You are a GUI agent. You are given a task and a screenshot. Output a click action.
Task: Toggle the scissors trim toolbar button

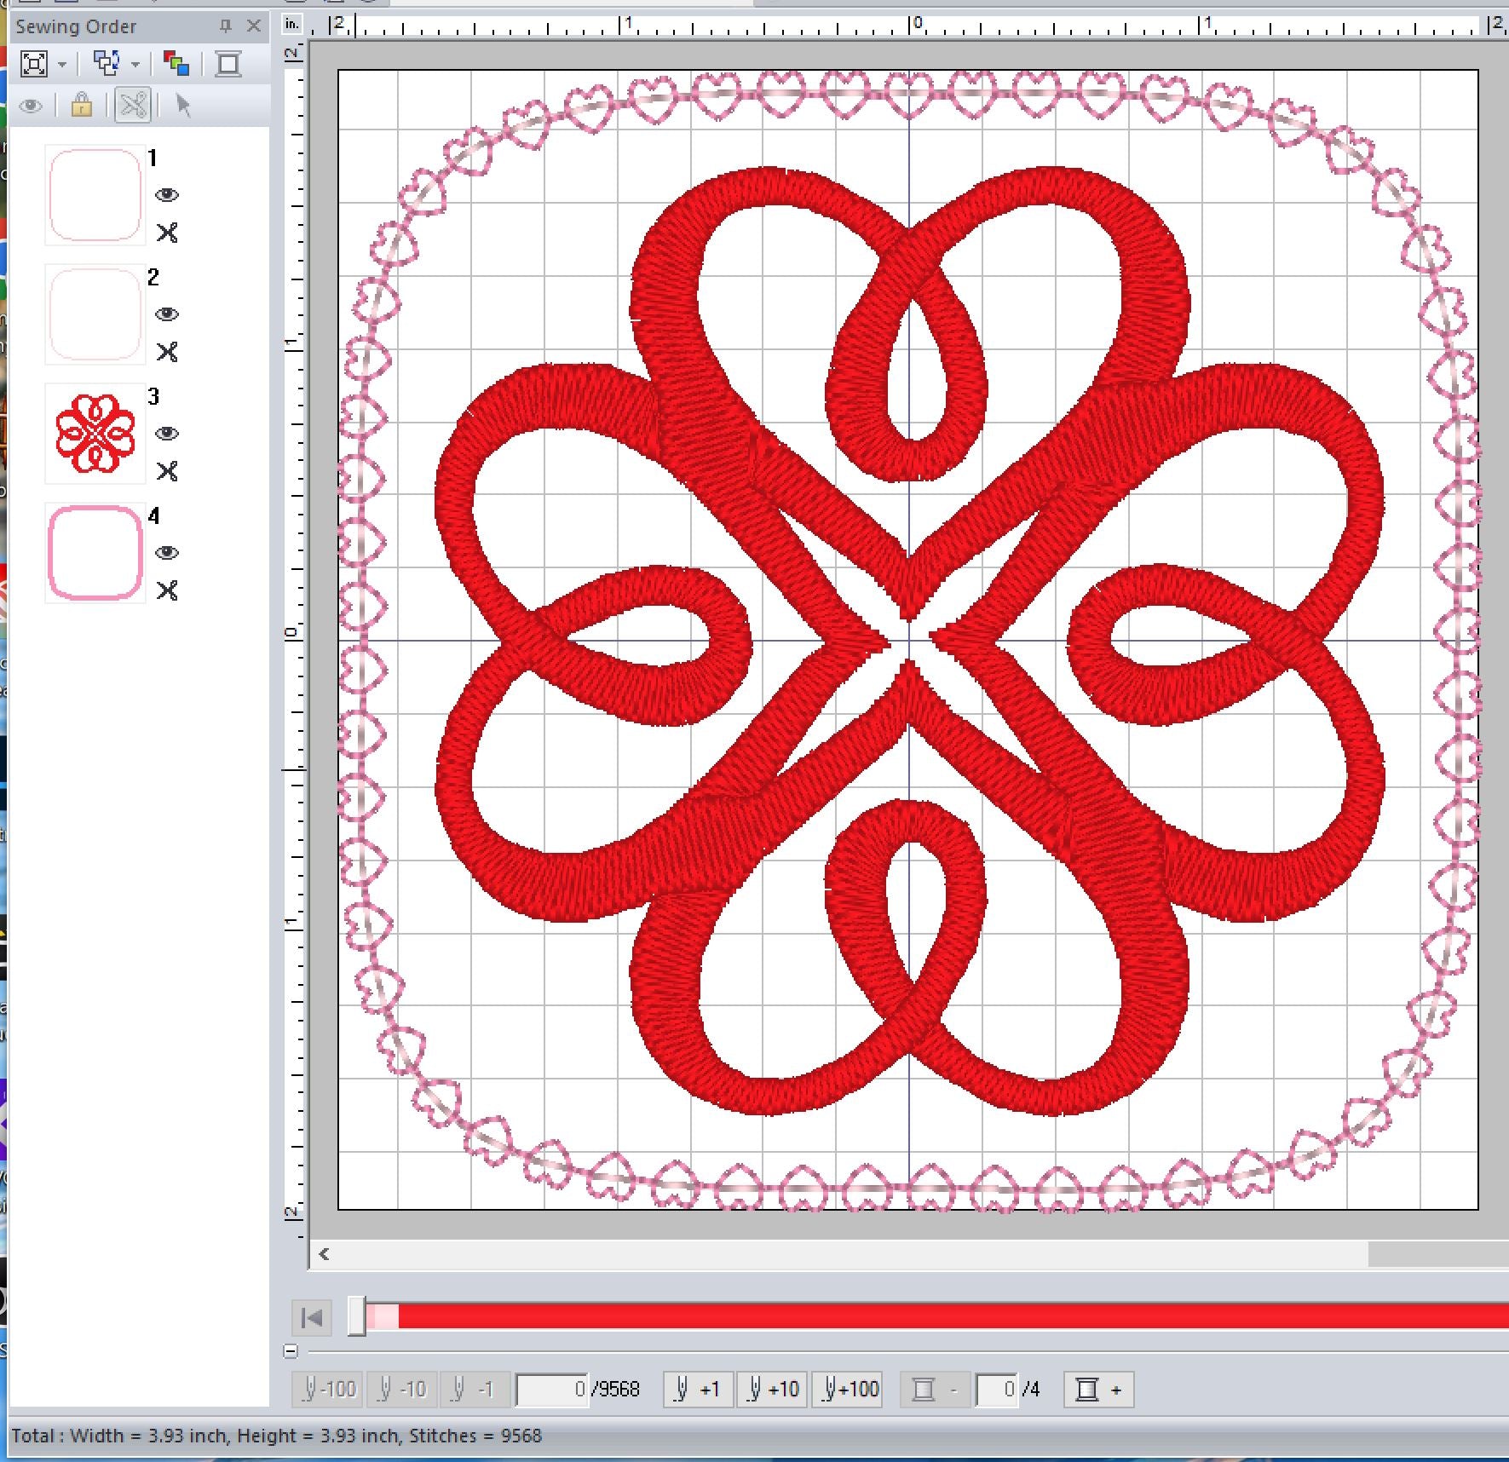[133, 106]
